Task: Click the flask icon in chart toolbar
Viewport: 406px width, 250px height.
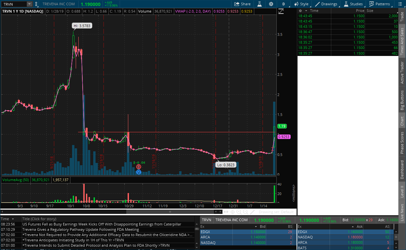Action: click(260, 4)
